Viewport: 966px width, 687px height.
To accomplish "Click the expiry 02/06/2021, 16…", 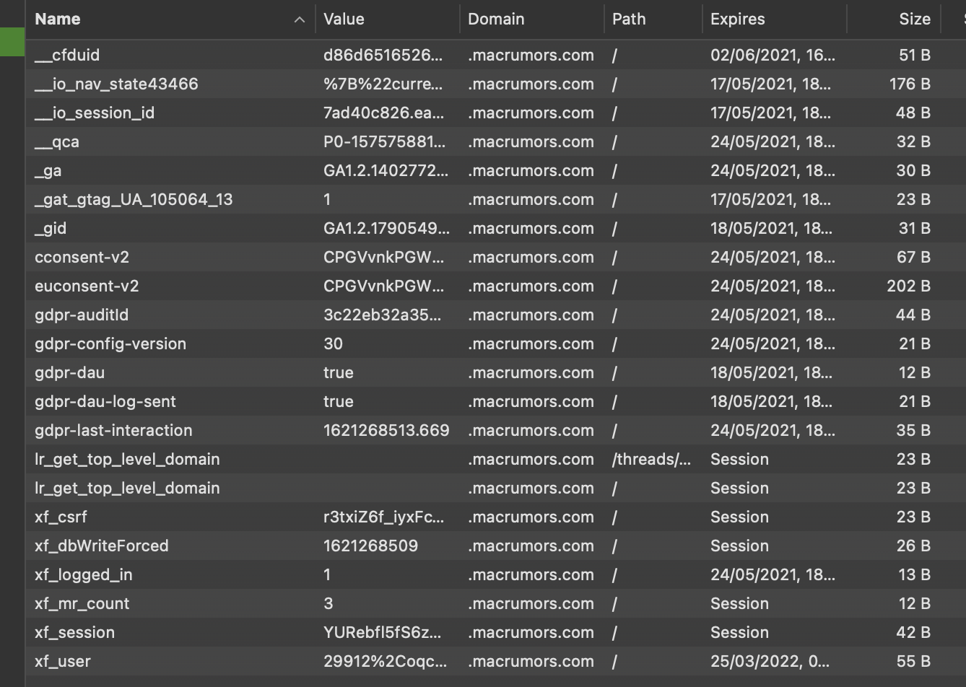I will [x=773, y=56].
